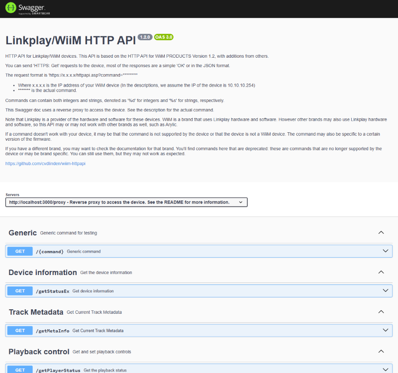This screenshot has height=373, width=398.
Task: Collapse the Device information section
Action: click(381, 272)
